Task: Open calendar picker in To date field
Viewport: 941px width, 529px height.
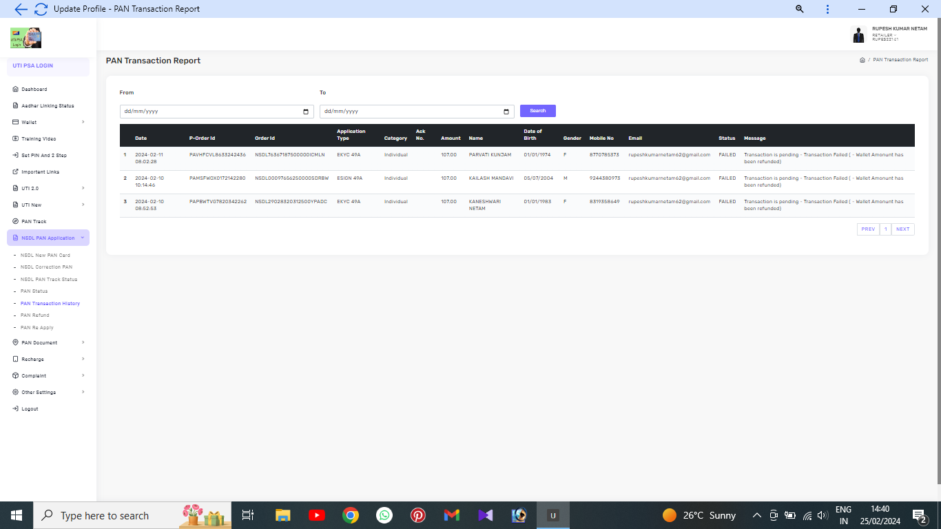Action: [506, 112]
